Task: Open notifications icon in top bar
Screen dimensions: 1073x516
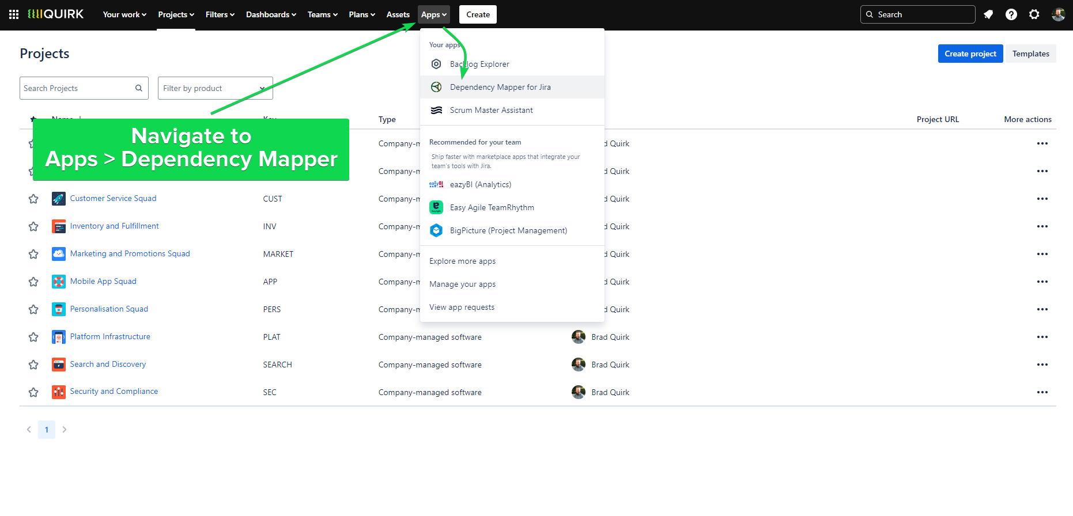Action: [x=988, y=14]
